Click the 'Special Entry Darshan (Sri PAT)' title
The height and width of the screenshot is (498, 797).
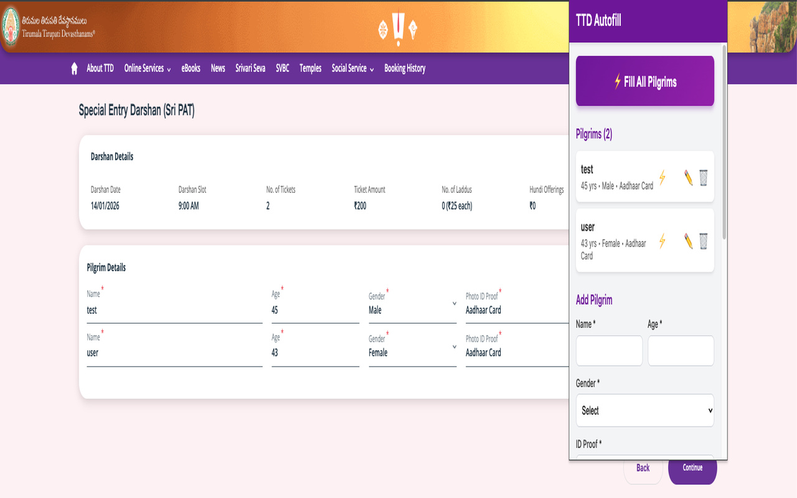tap(136, 111)
